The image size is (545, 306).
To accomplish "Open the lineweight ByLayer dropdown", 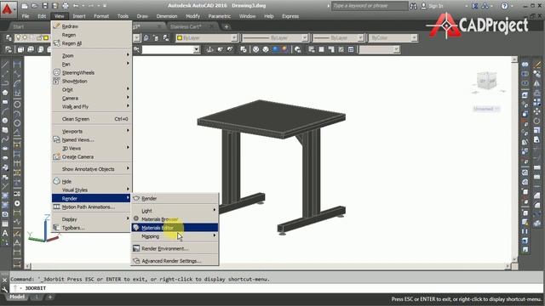I will tap(338, 37).
